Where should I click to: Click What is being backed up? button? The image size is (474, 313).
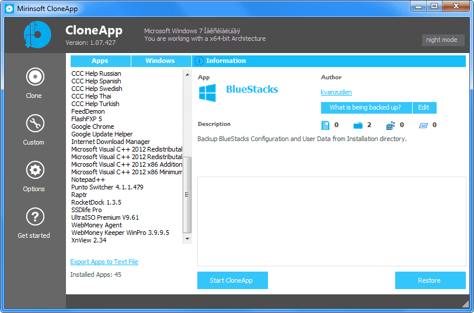click(365, 108)
